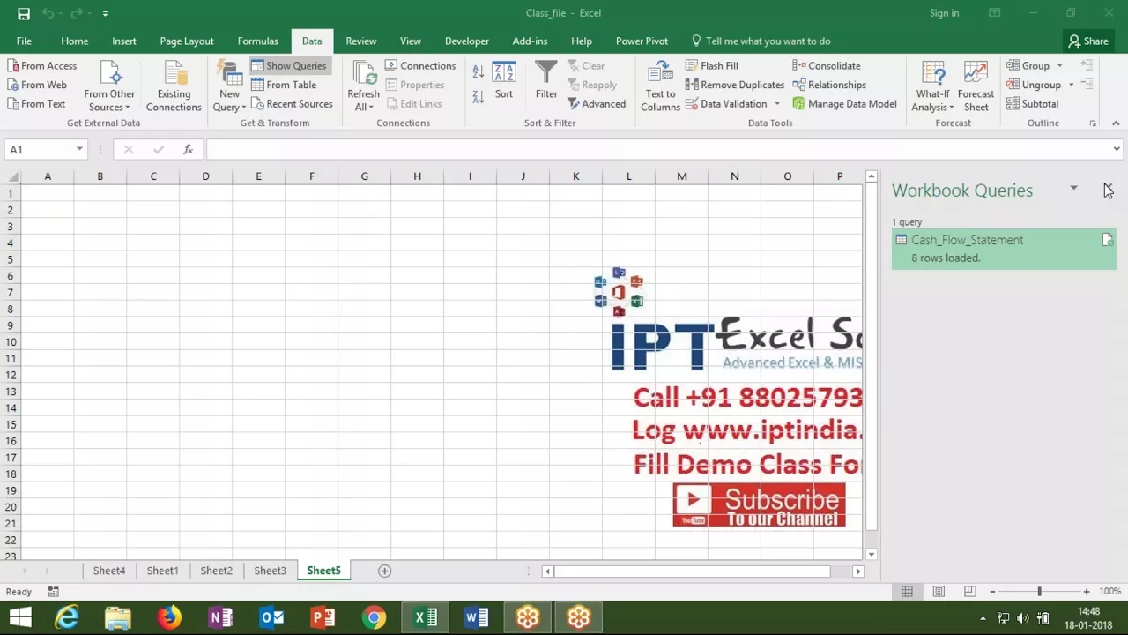The width and height of the screenshot is (1128, 635).
Task: Switch to the Home tab
Action: tap(75, 41)
